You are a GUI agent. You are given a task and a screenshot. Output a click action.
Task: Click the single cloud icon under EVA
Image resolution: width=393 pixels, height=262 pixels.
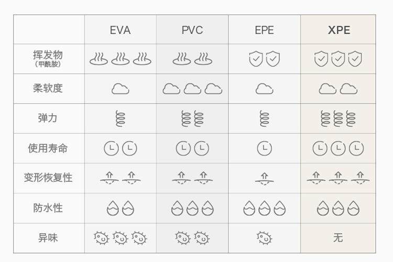(120, 89)
